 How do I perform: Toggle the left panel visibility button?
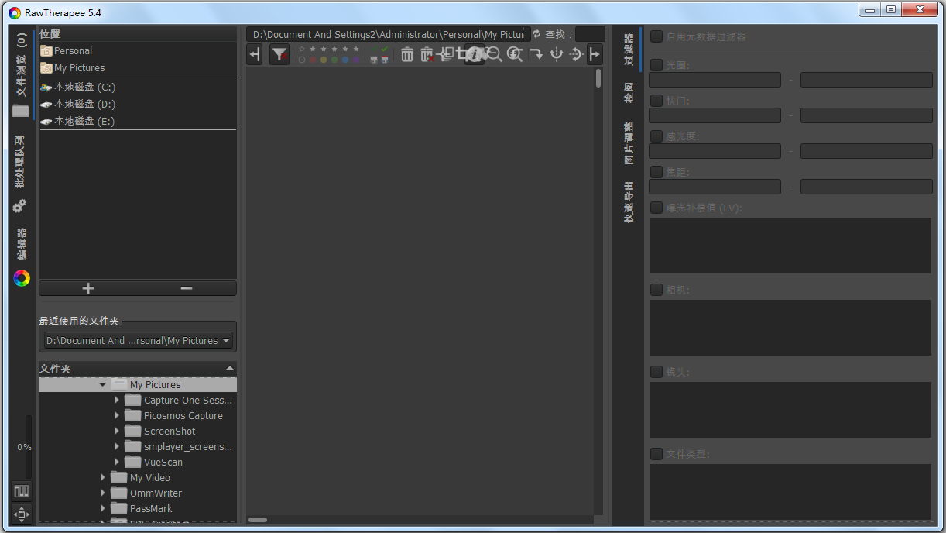[x=255, y=54]
